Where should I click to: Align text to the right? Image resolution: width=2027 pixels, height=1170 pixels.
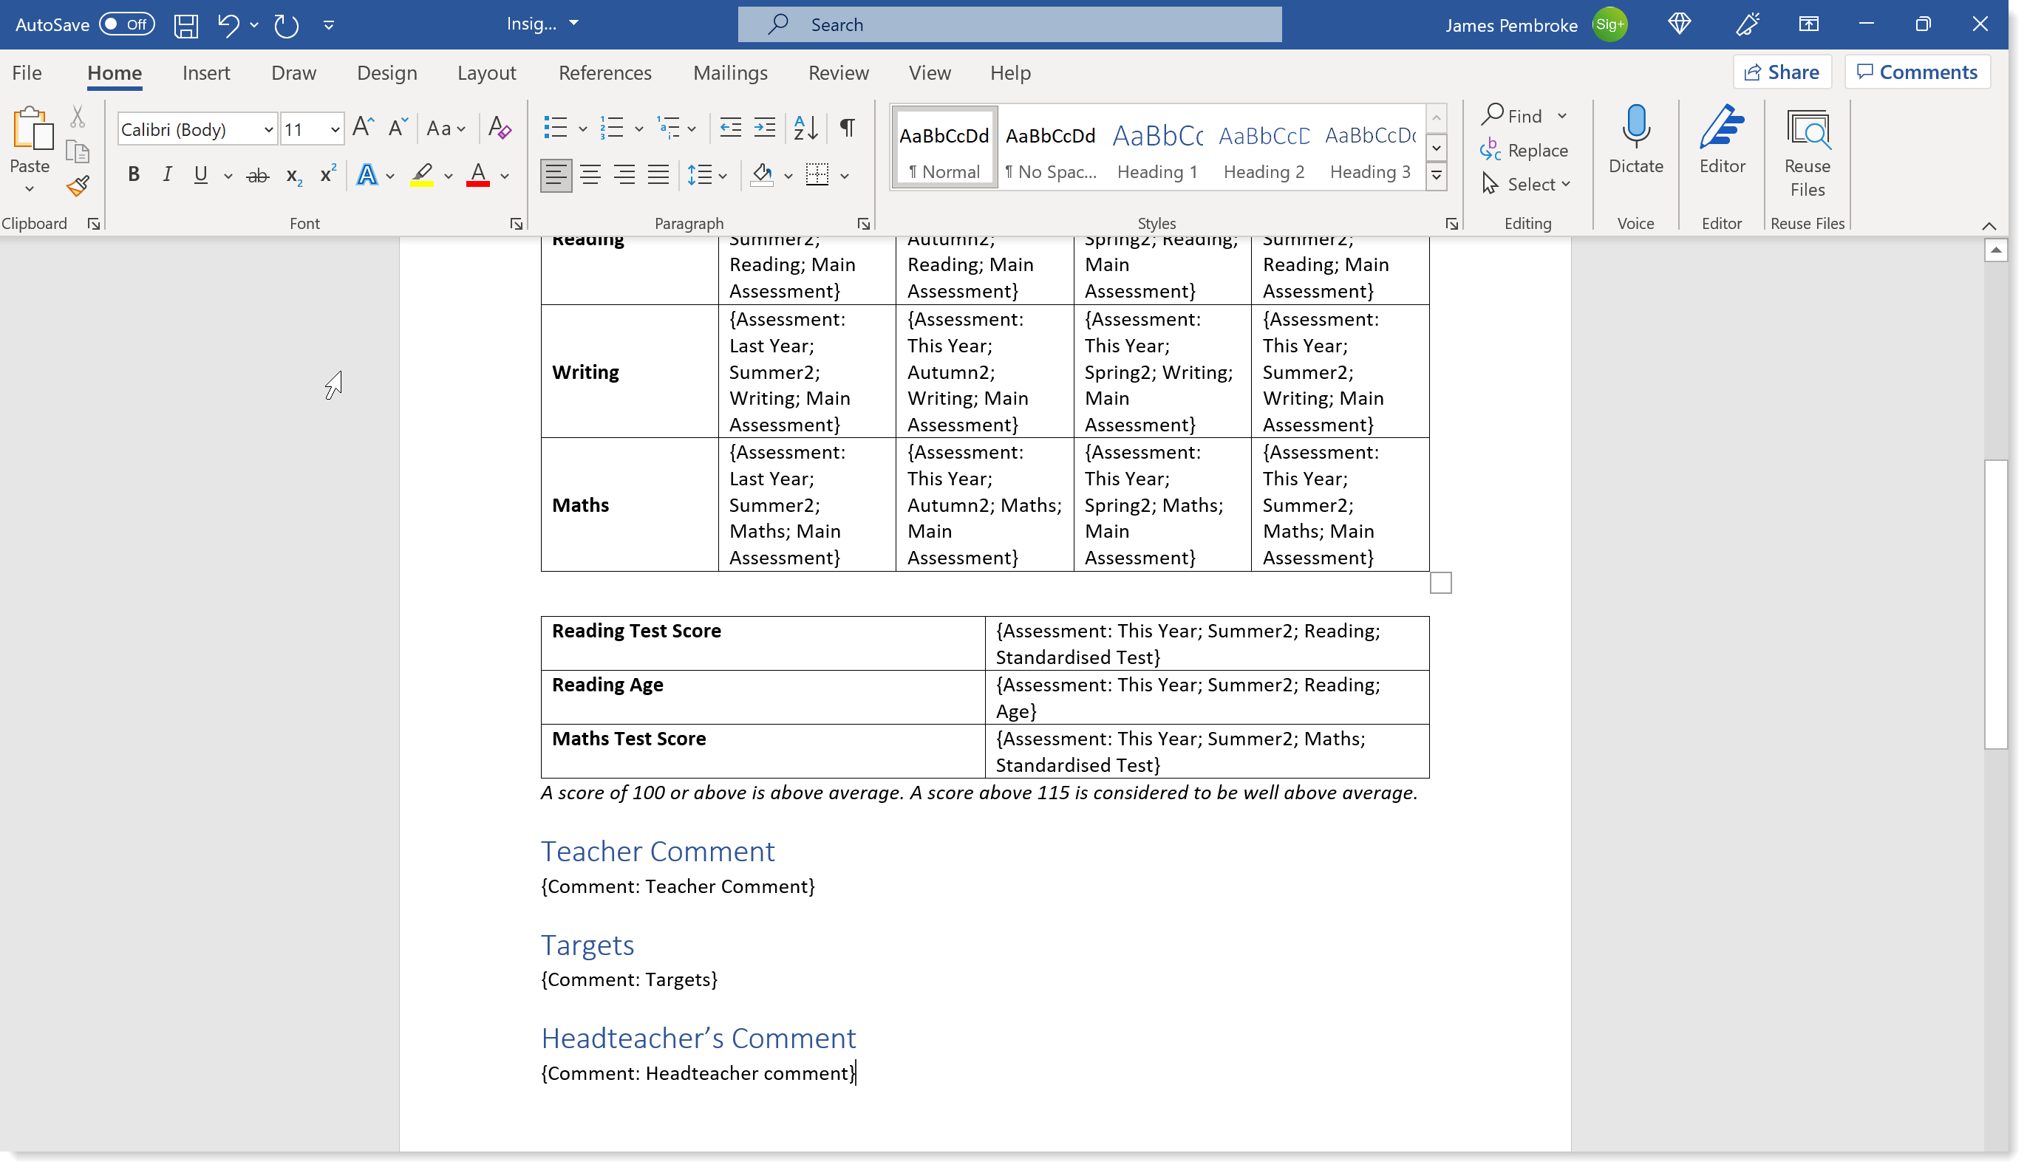(x=624, y=175)
